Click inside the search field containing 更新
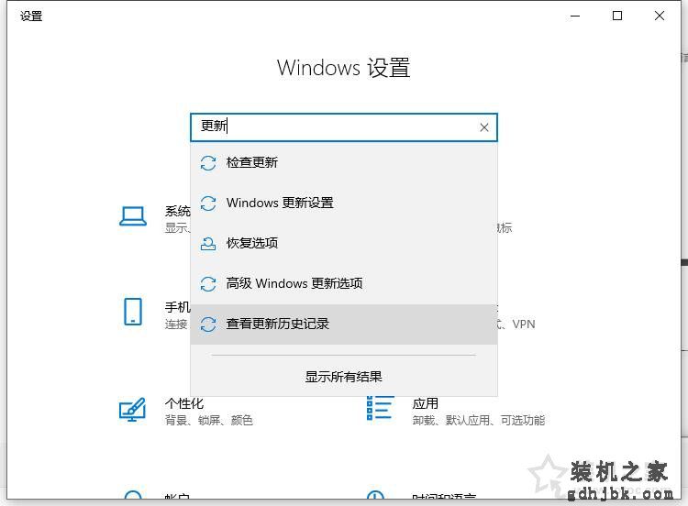This screenshot has height=506, width=688. (344, 127)
